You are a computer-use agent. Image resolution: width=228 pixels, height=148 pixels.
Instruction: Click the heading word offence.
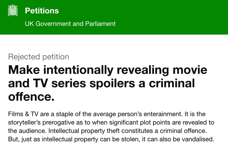pyautogui.click(x=31, y=97)
